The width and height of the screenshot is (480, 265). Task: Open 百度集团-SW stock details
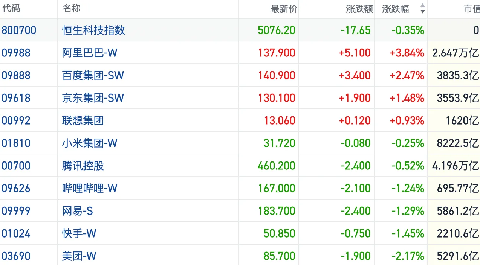pos(93,75)
